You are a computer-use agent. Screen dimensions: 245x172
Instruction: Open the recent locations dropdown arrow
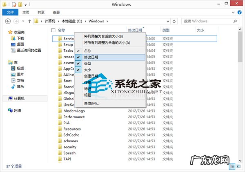pos(23,21)
